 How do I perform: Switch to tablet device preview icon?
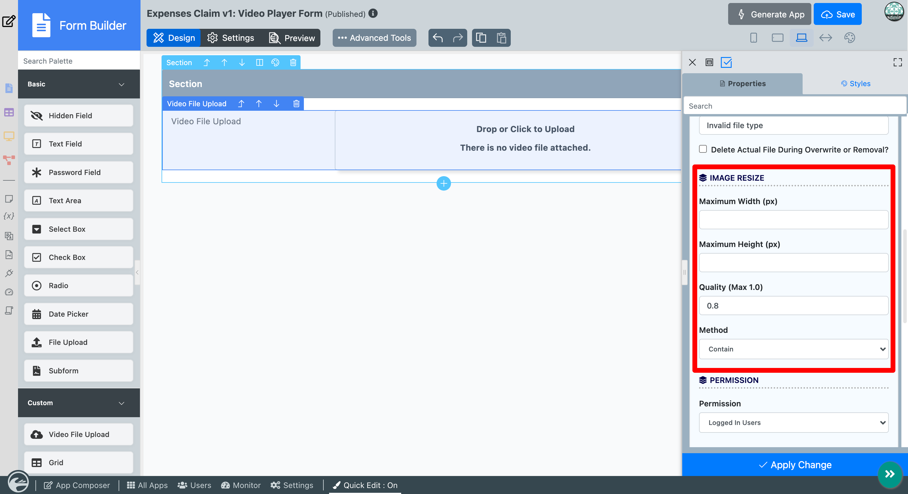coord(777,38)
